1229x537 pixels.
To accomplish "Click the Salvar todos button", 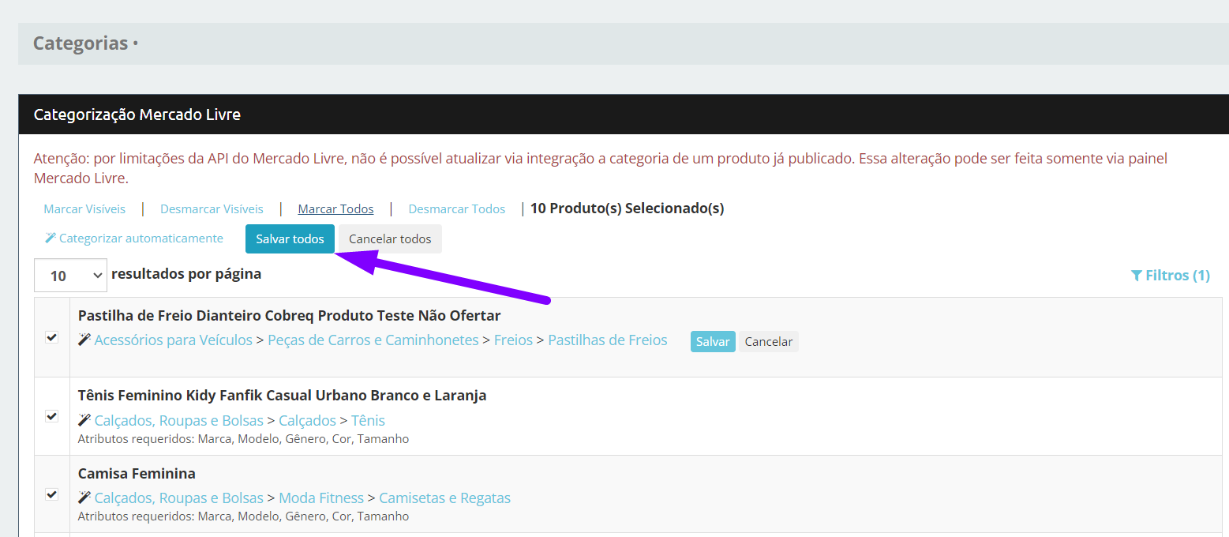I will coord(290,239).
